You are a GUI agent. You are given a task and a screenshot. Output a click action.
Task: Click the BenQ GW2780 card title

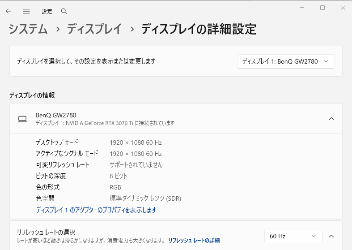(x=56, y=115)
